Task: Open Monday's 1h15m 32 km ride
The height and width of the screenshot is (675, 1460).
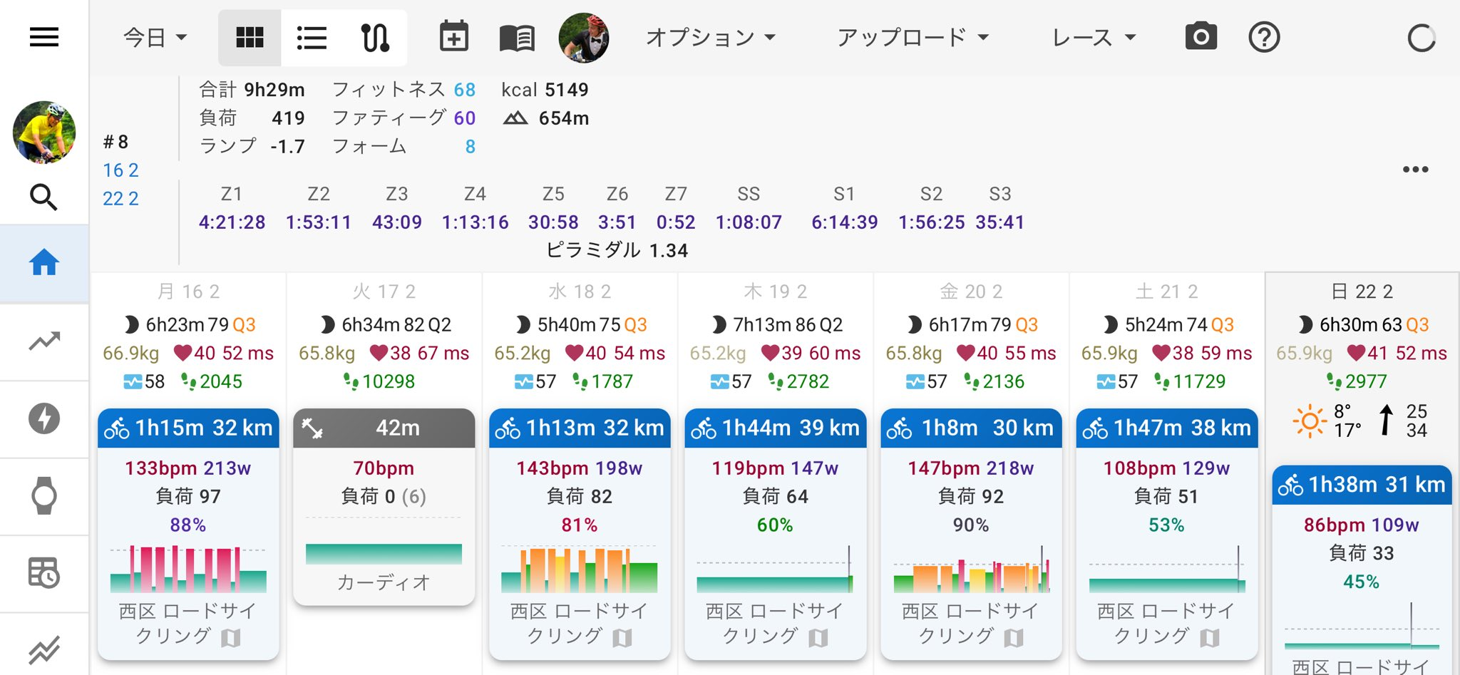Action: (x=188, y=428)
